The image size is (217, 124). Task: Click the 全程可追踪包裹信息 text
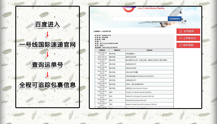tap(47, 85)
